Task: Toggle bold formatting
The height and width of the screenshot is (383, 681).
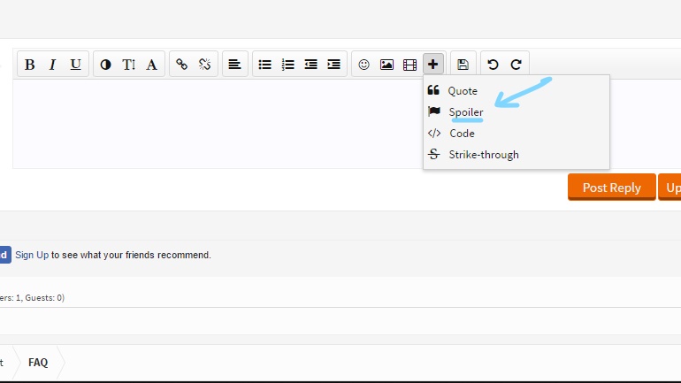Action: click(29, 65)
